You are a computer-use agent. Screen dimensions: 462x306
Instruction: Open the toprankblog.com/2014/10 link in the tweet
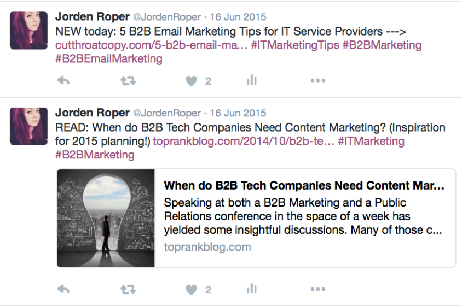click(x=244, y=141)
